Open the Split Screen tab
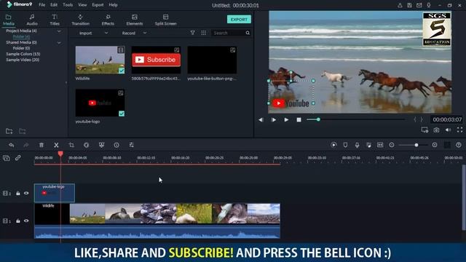Image resolution: width=466 pixels, height=262 pixels. (x=165, y=20)
